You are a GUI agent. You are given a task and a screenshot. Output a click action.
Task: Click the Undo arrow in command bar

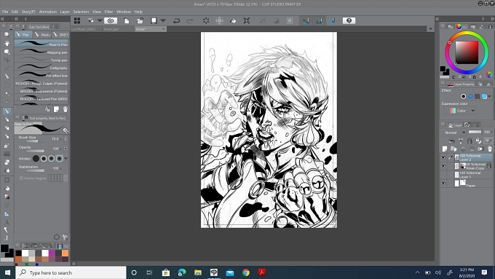[x=176, y=20]
